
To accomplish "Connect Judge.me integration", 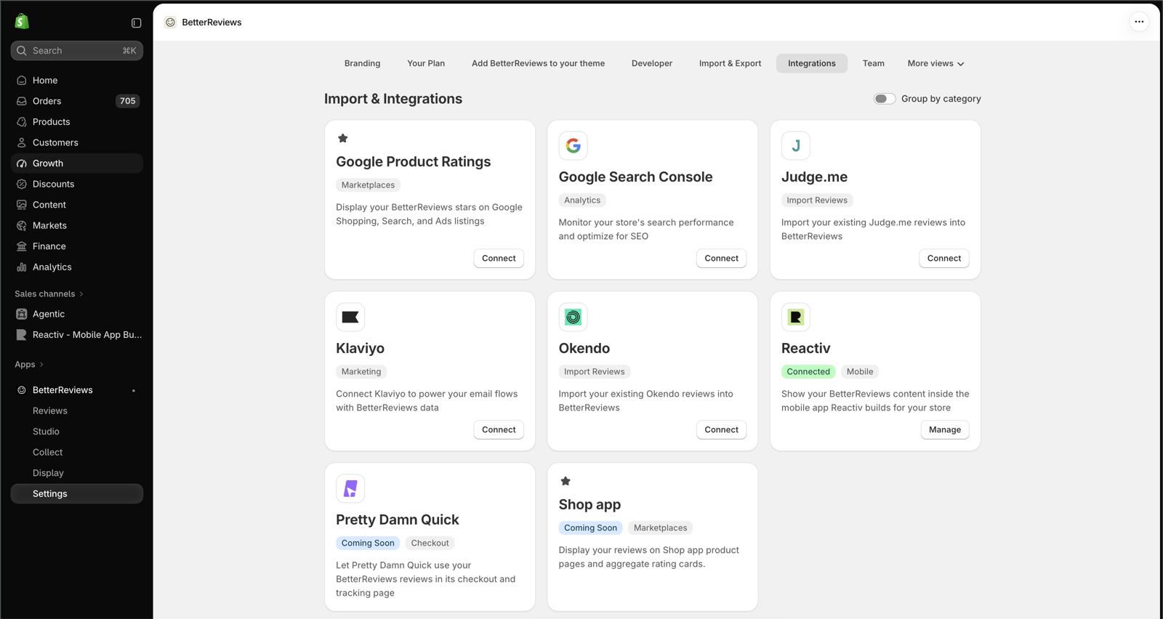I will (x=943, y=258).
